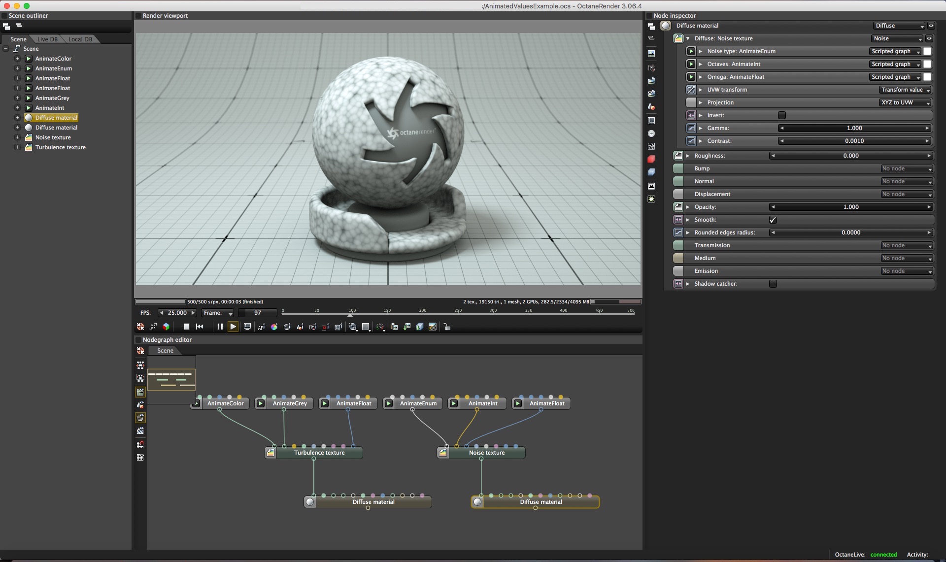Open the Projection XYZ to UVW dropdown

tap(905, 102)
